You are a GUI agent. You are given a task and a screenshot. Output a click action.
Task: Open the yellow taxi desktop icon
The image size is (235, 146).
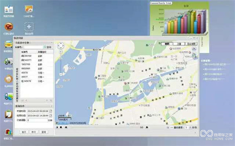point(9,45)
